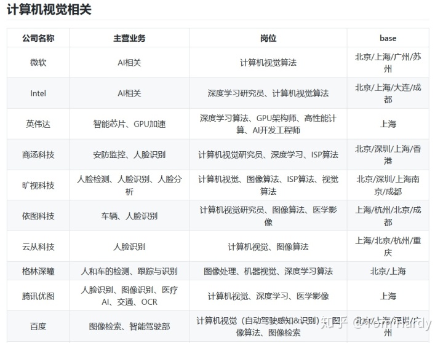Click the 岗位 column header

pos(268,38)
